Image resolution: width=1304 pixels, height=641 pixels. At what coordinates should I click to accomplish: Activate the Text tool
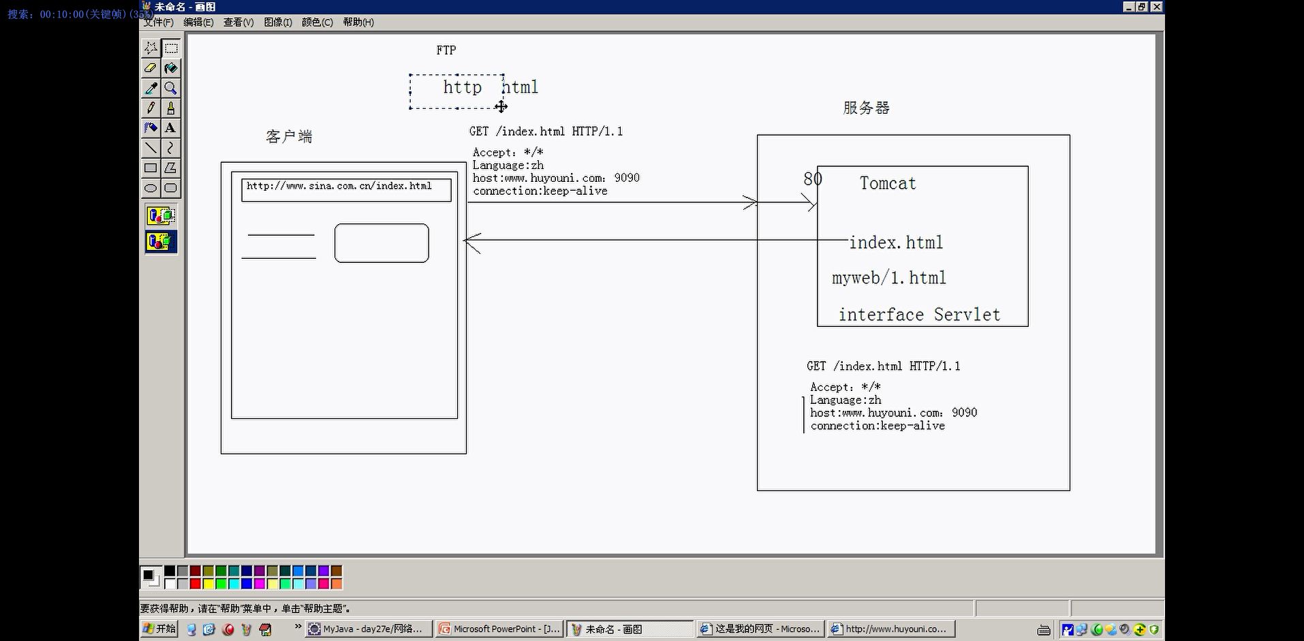coord(171,127)
